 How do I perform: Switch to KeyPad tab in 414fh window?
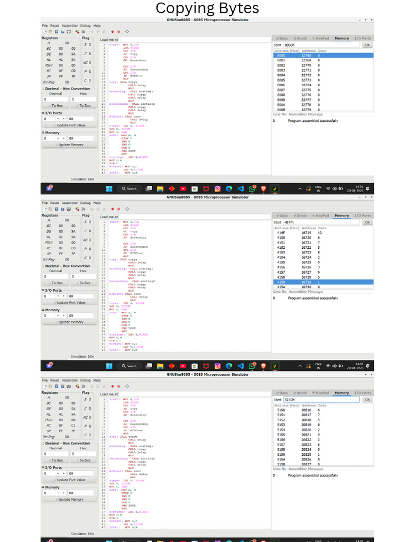321,216
